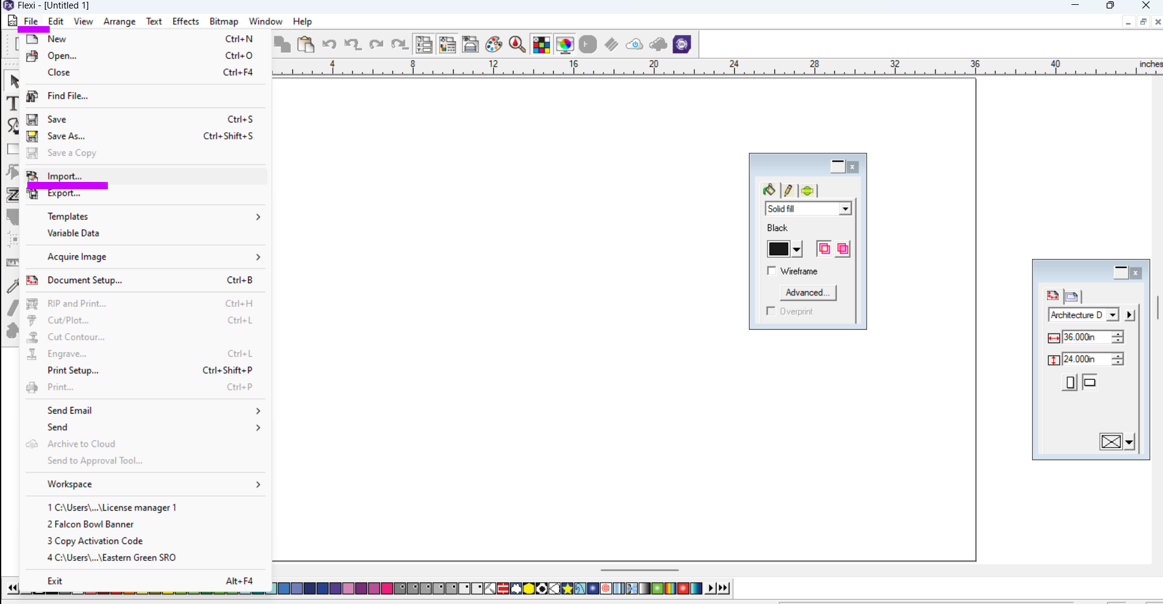The image size is (1163, 604).
Task: Open recent file Copy Activation Code
Action: pyautogui.click(x=144, y=541)
